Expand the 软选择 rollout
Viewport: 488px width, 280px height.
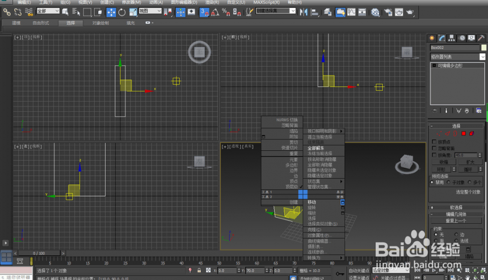456,207
